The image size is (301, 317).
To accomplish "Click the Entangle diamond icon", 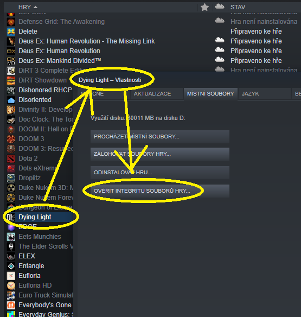I will (x=11, y=266).
